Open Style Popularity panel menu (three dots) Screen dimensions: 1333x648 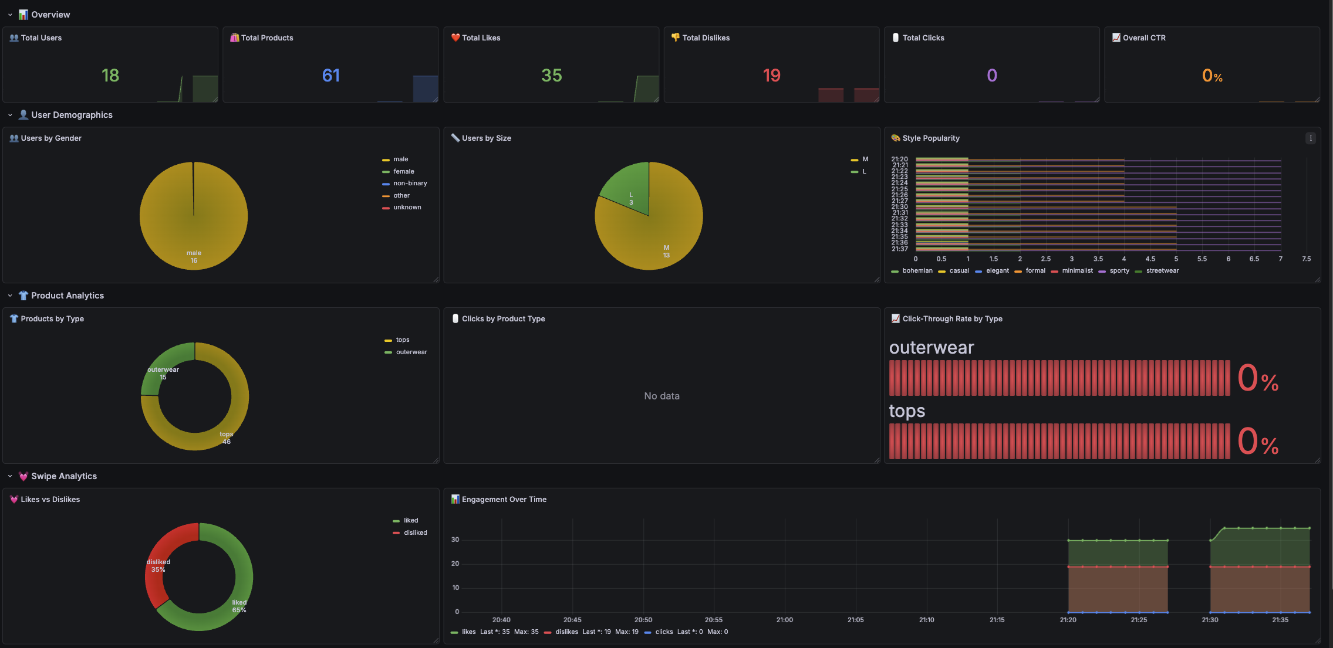pos(1310,138)
